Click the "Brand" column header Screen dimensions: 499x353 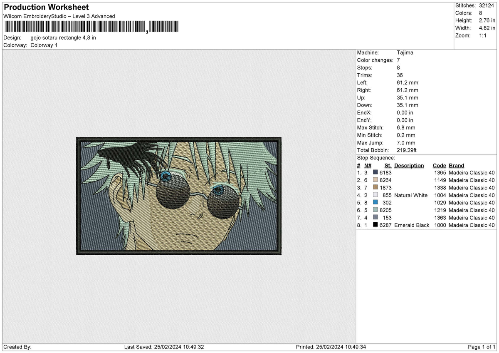coord(457,165)
